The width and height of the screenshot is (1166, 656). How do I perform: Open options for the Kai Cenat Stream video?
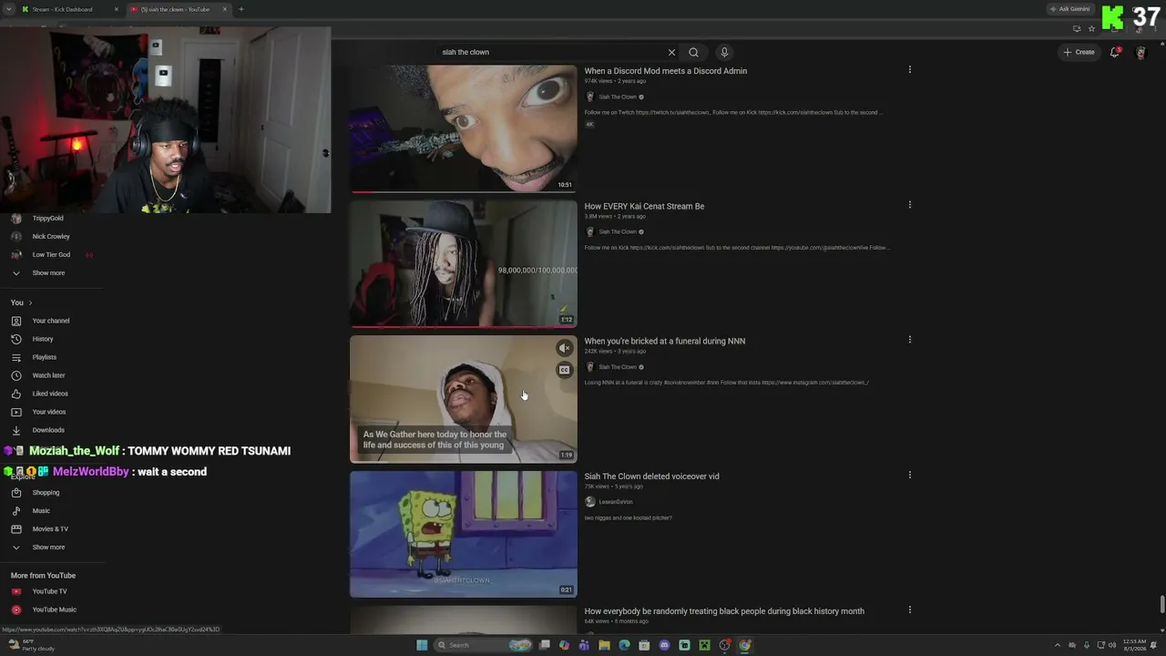point(909,204)
